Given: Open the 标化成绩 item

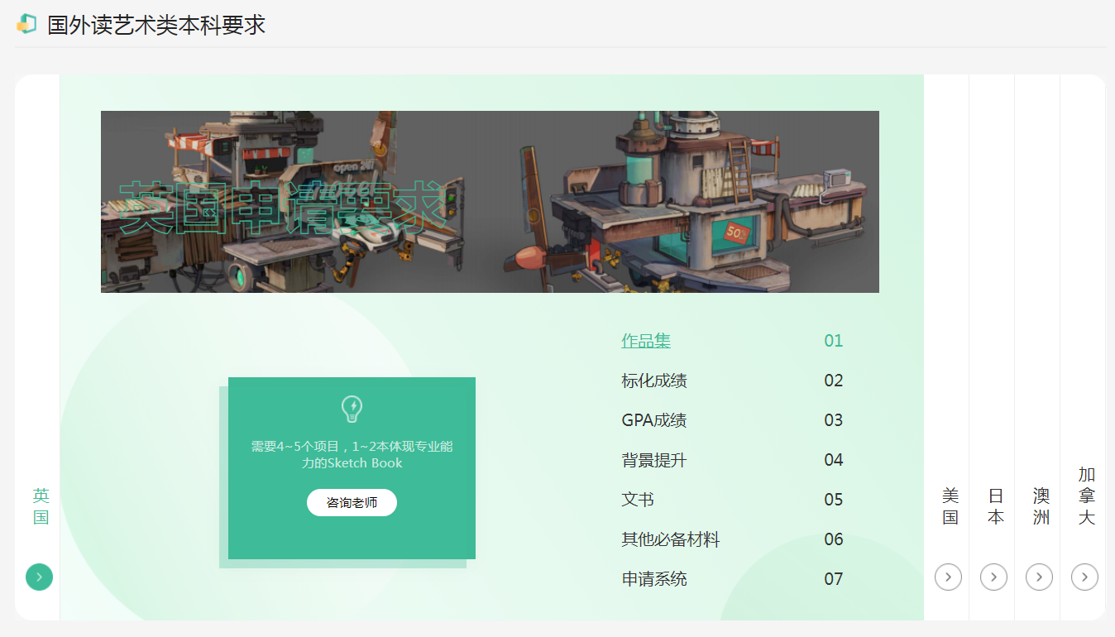Looking at the screenshot, I should (654, 381).
